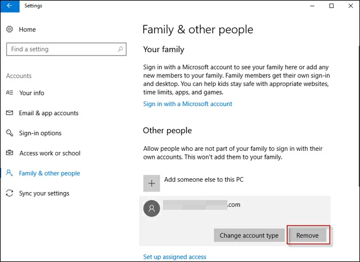Viewport: 360px width, 262px height.
Task: Maximize the Settings window
Action: [331, 6]
